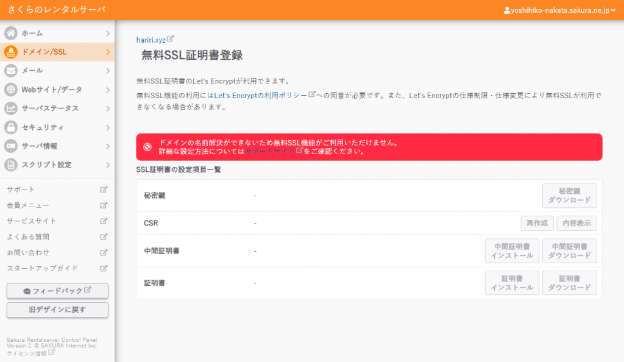This screenshot has width=624, height=362.
Task: Click the CSR 再作成 button
Action: (x=537, y=223)
